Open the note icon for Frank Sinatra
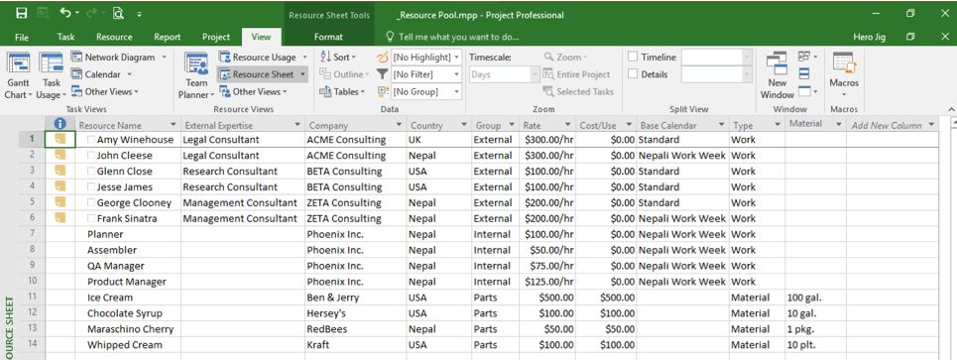957x360 pixels. (x=60, y=218)
